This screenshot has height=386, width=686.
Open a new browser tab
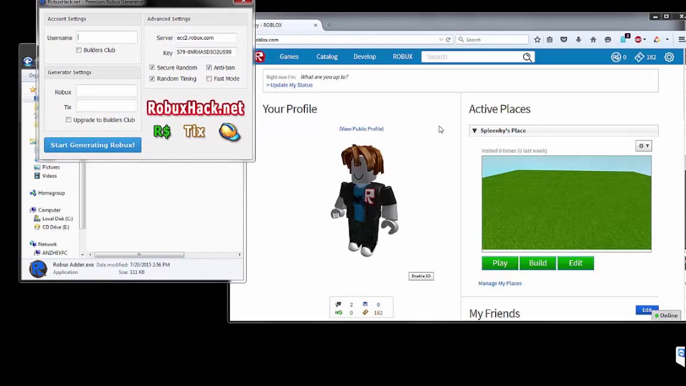329,25
